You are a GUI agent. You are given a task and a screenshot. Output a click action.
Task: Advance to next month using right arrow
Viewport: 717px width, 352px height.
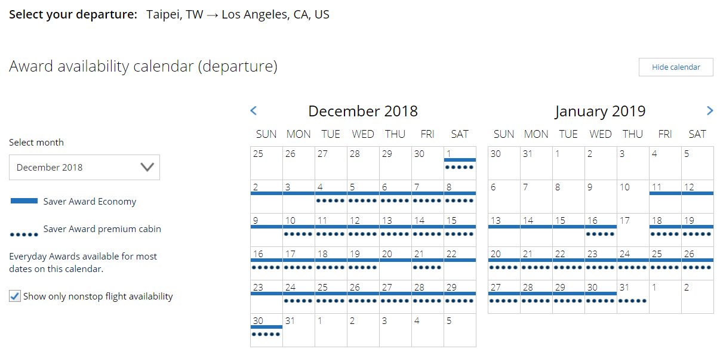[x=710, y=110]
